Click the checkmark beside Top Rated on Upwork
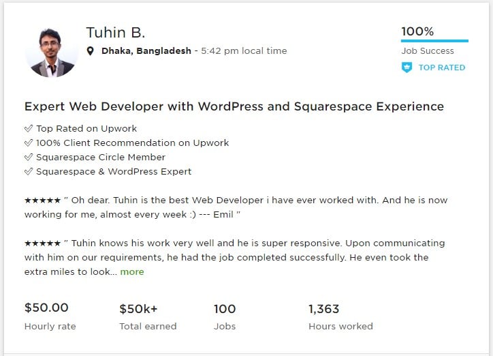 tap(29, 128)
